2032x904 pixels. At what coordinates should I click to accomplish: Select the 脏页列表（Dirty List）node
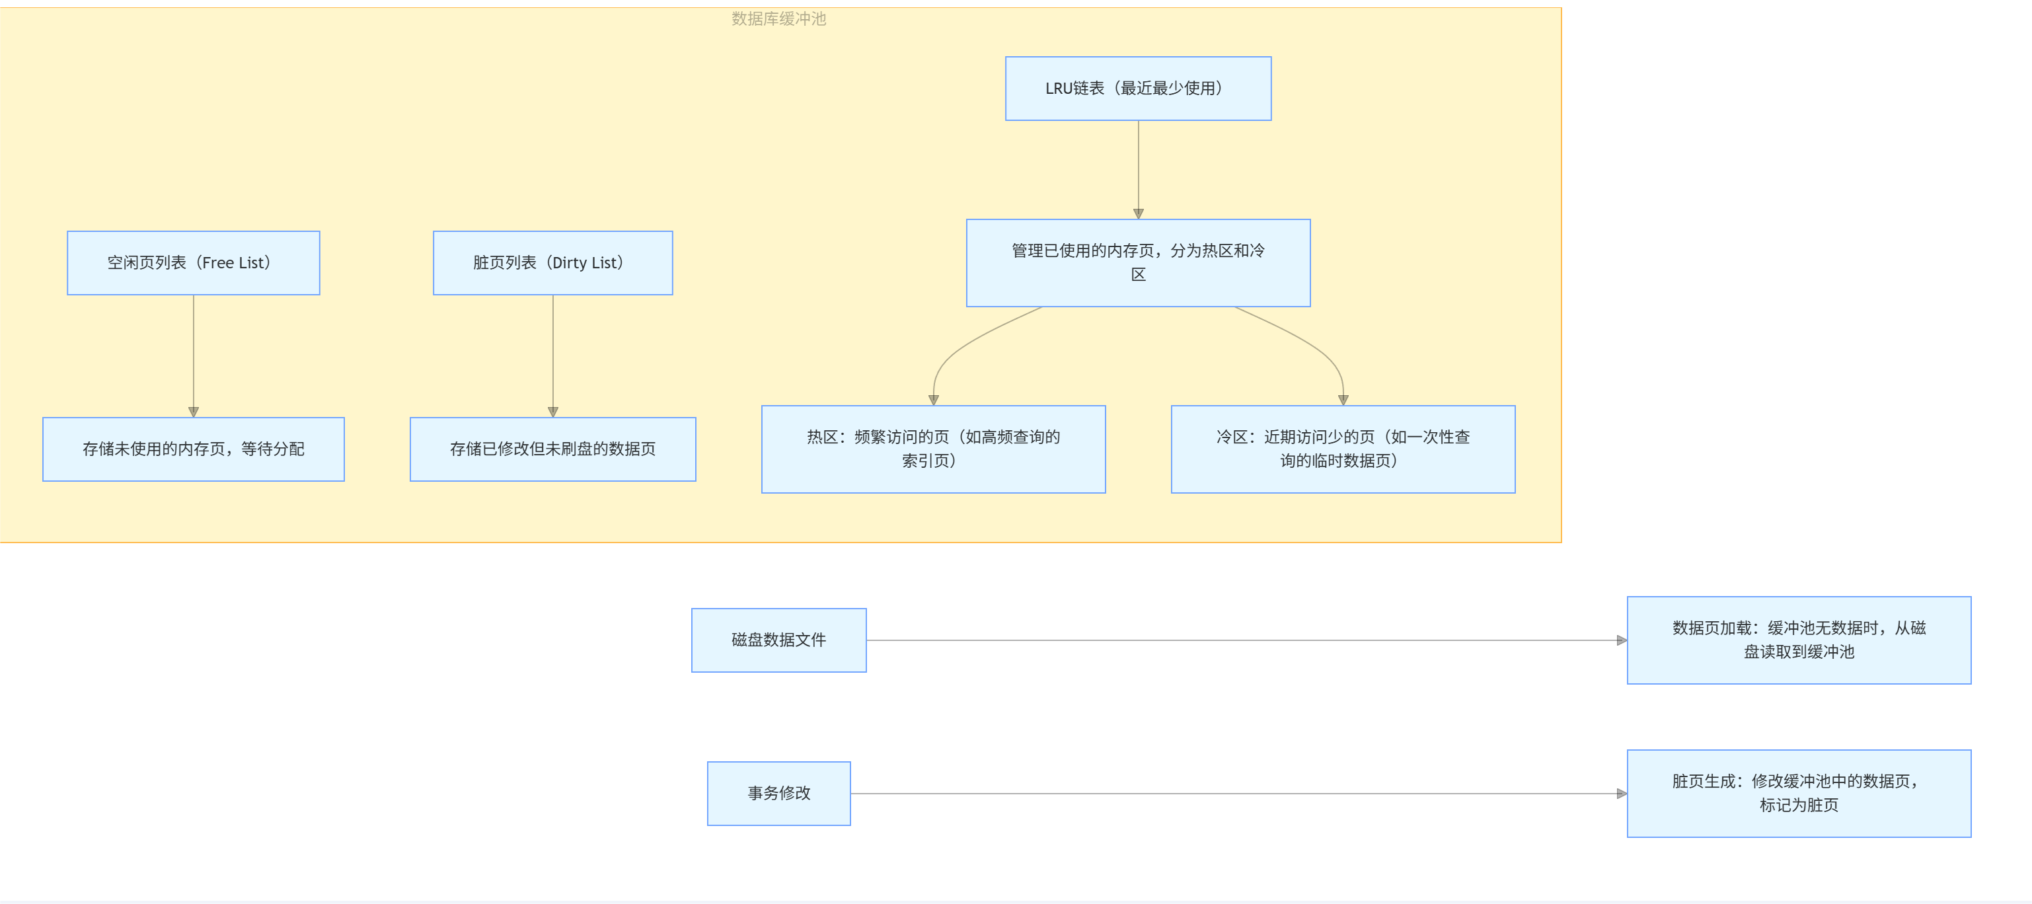pos(552,263)
